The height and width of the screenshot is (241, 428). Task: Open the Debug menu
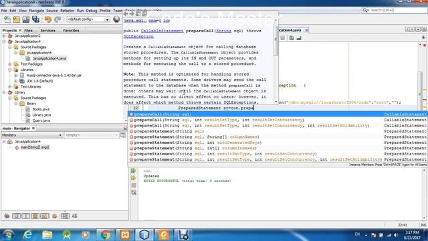[x=92, y=11]
